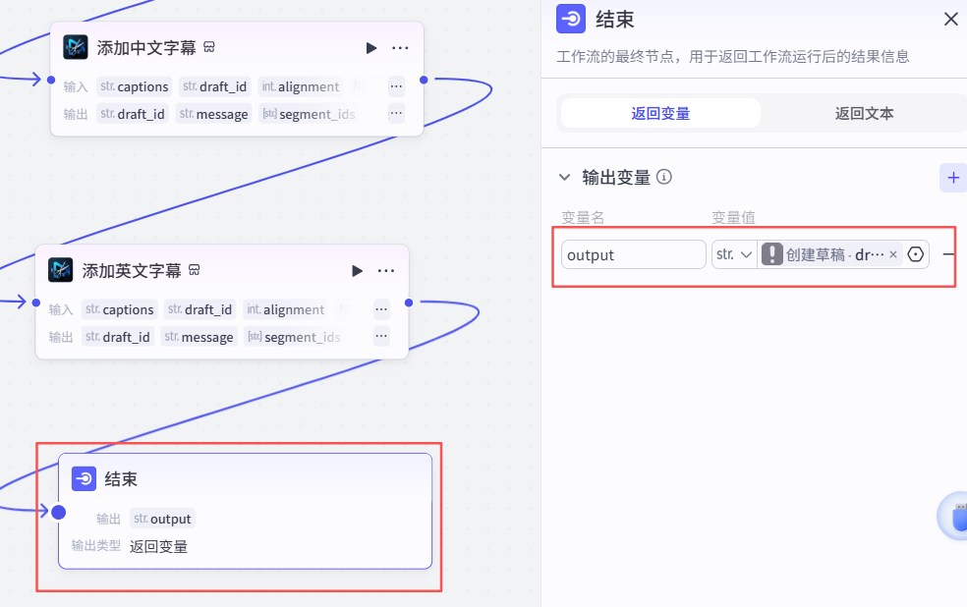Switch to the 返回文本 tab

(863, 113)
